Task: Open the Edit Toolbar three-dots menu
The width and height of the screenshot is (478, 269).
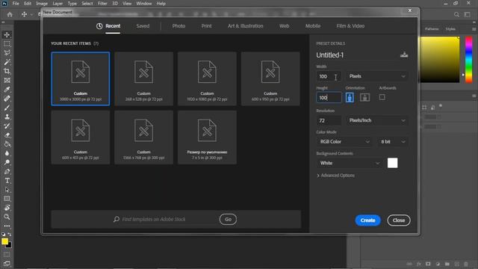Action: pyautogui.click(x=7, y=226)
